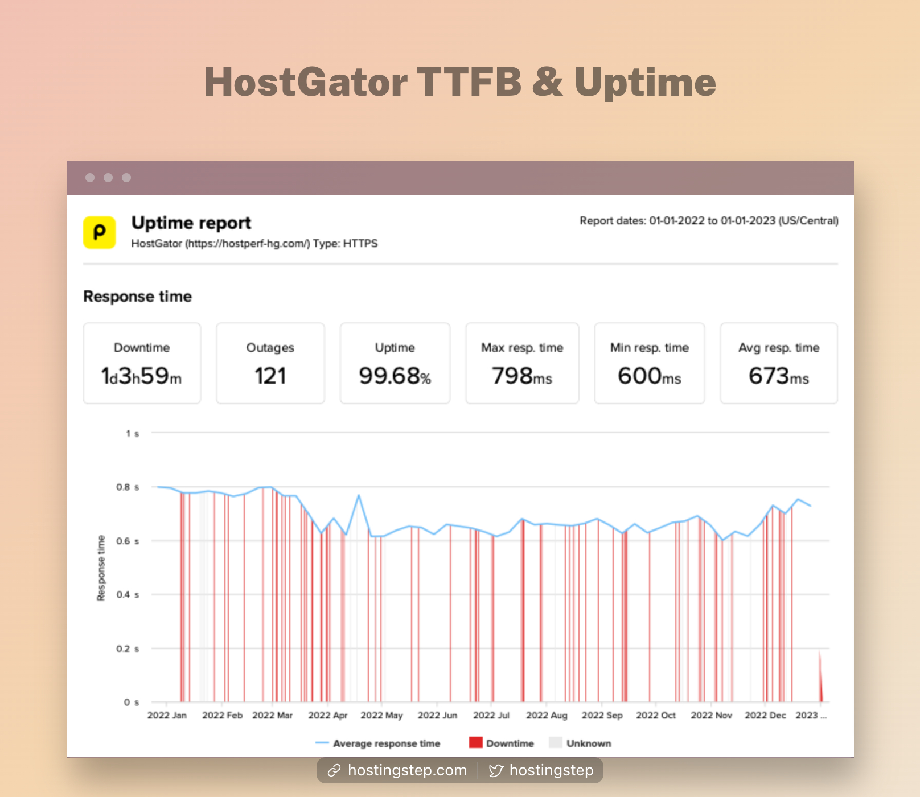The width and height of the screenshot is (920, 797).
Task: Click the Uptime report heading
Action: click(191, 223)
